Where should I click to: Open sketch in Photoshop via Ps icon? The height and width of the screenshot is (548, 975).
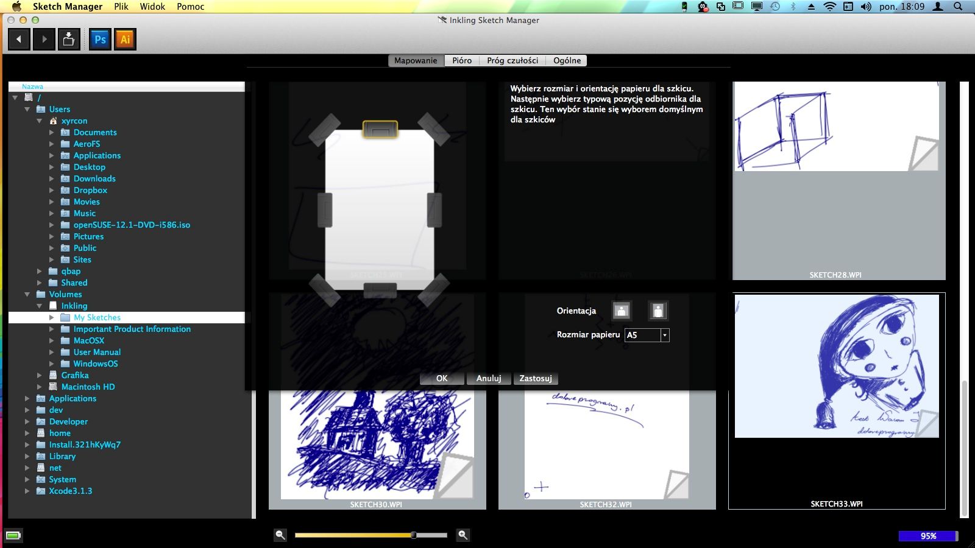click(x=100, y=40)
